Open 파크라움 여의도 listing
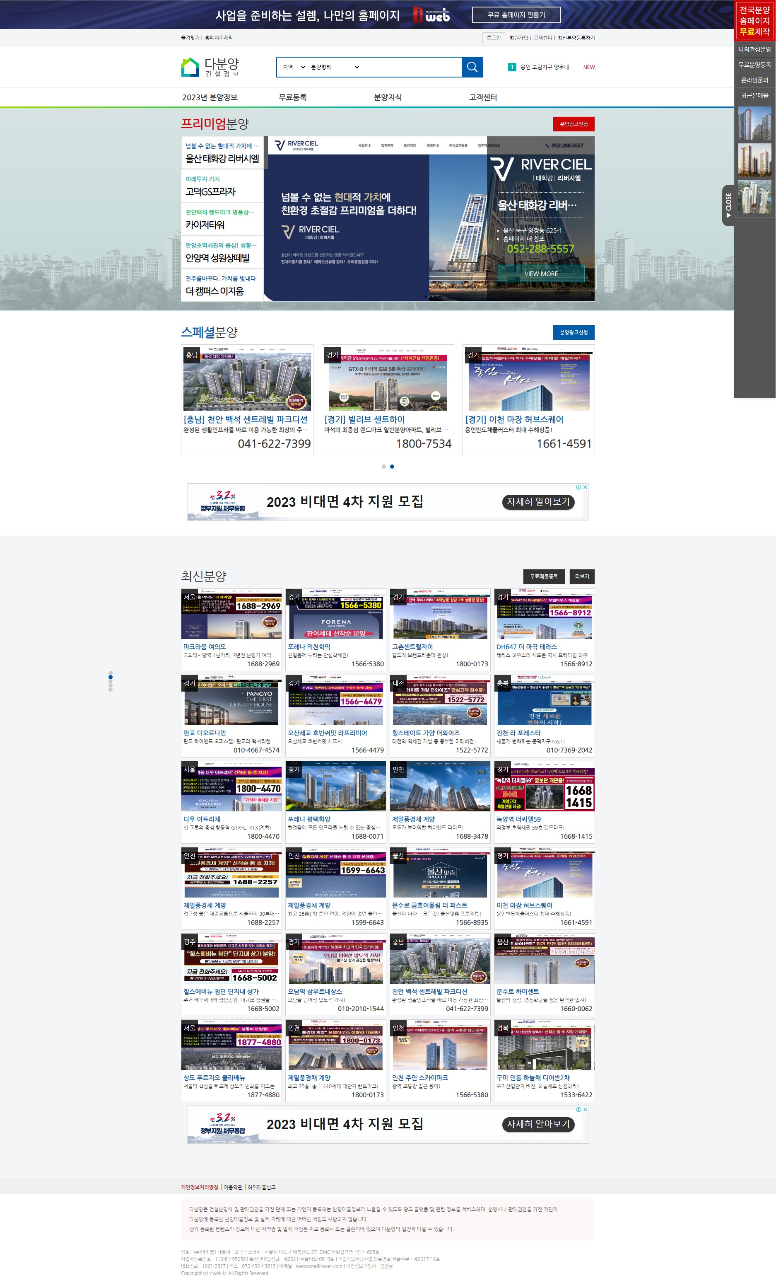 click(x=231, y=629)
